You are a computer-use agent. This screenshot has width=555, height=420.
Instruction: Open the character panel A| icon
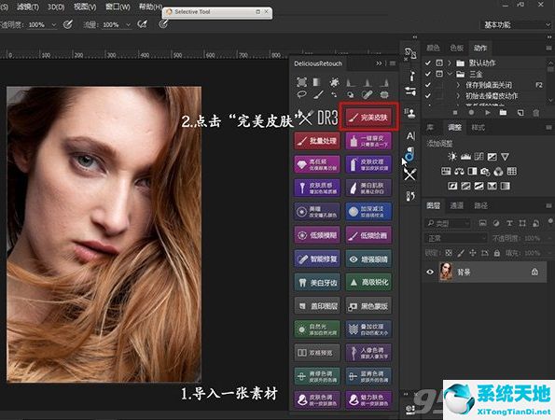pos(410,135)
